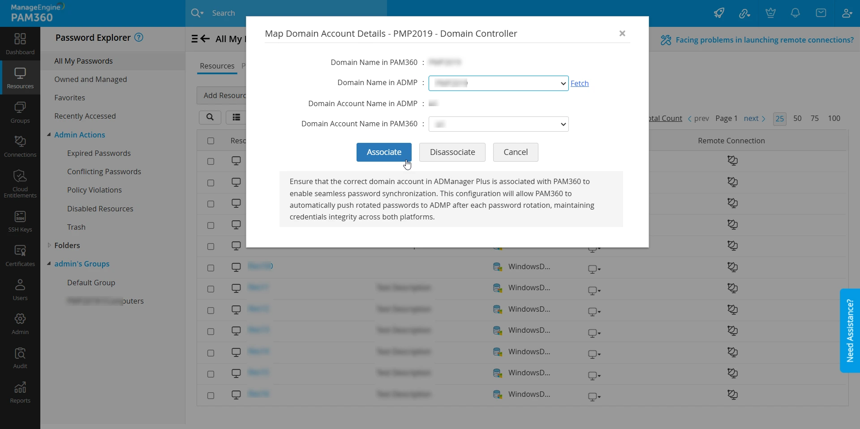Collapse the Admin Actions tree section
This screenshot has width=860, height=429.
coord(49,135)
